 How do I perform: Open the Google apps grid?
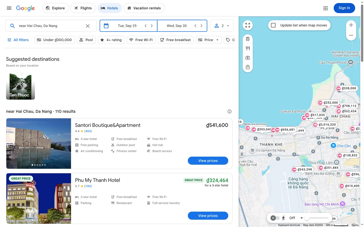click(x=326, y=8)
